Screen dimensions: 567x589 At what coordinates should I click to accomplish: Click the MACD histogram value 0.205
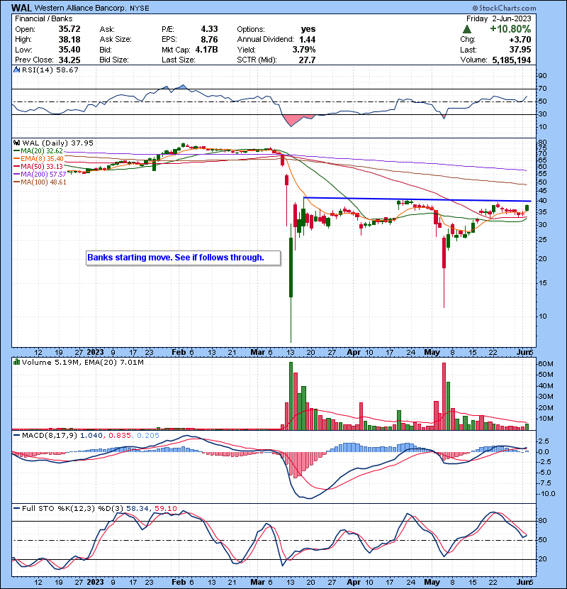[x=148, y=436]
